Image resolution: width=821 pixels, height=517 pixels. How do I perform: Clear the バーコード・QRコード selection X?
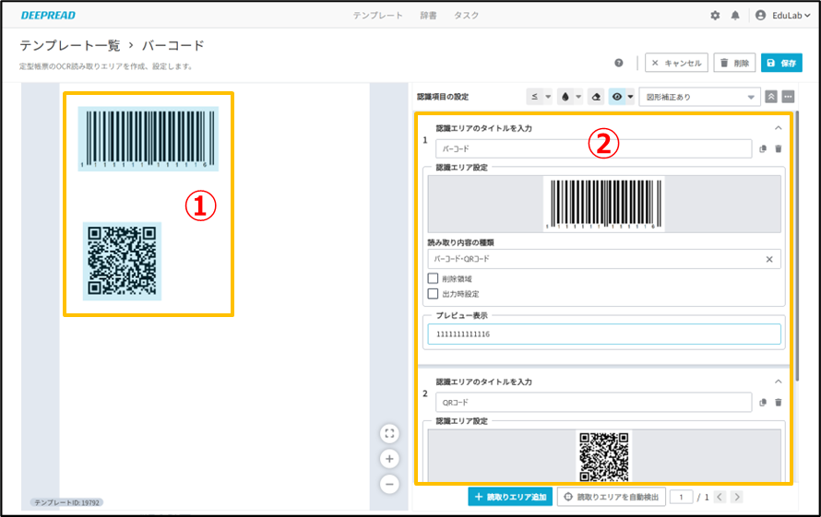click(769, 259)
